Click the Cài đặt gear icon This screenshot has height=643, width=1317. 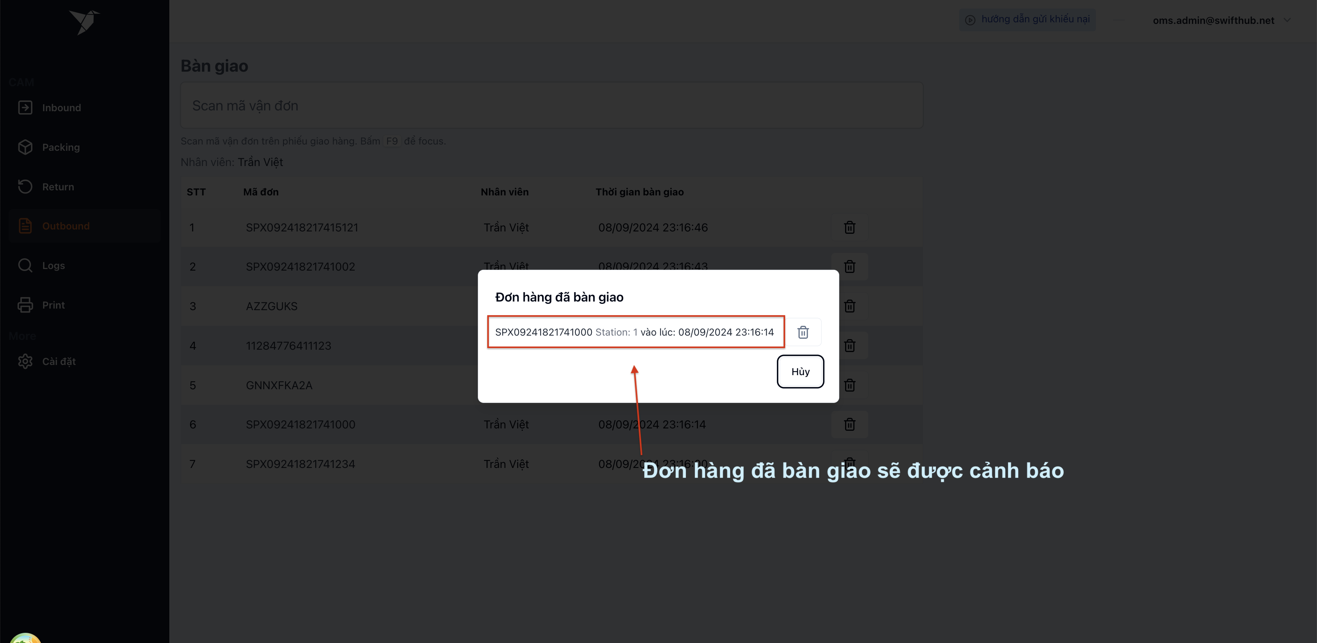coord(25,361)
